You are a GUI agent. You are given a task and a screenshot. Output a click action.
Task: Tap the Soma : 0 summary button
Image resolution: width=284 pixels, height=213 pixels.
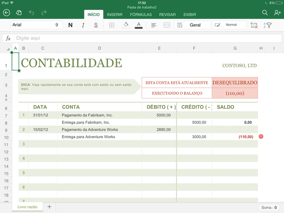click(269, 207)
